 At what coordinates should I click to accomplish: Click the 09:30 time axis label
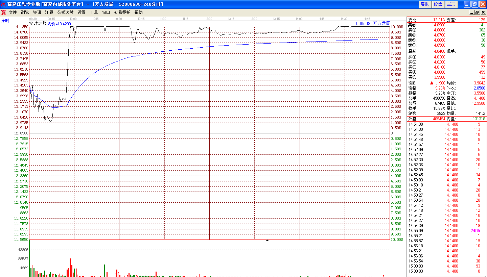click(x=33, y=19)
